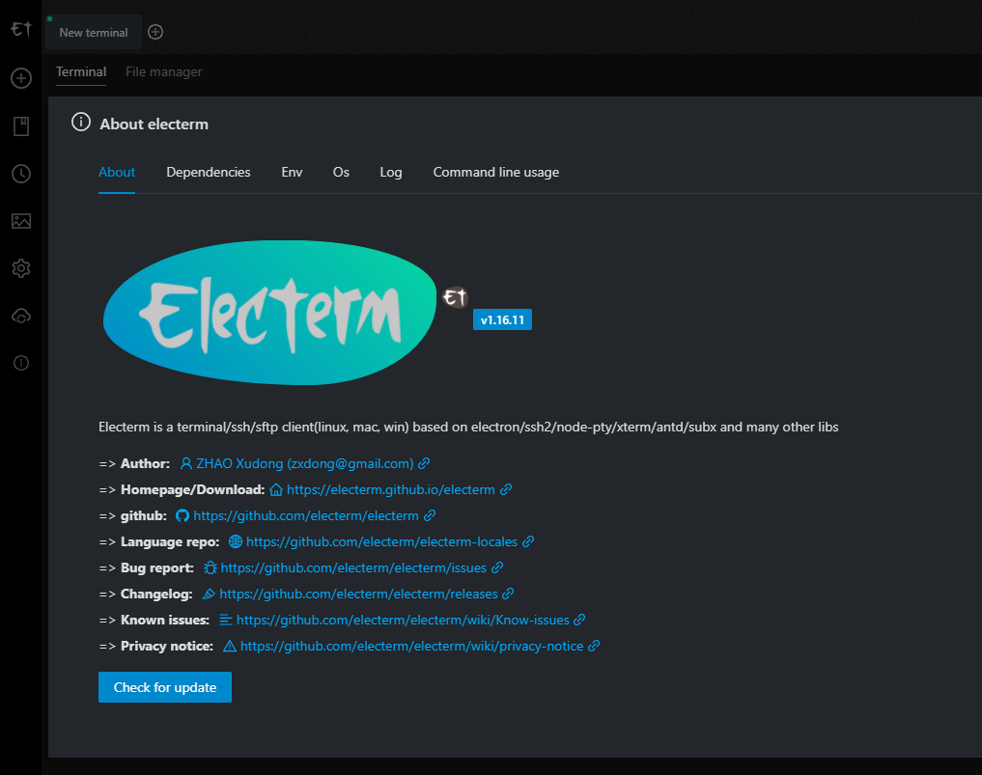Viewport: 982px width, 775px height.
Task: Add a new tab with plus circle
Action: 155,32
